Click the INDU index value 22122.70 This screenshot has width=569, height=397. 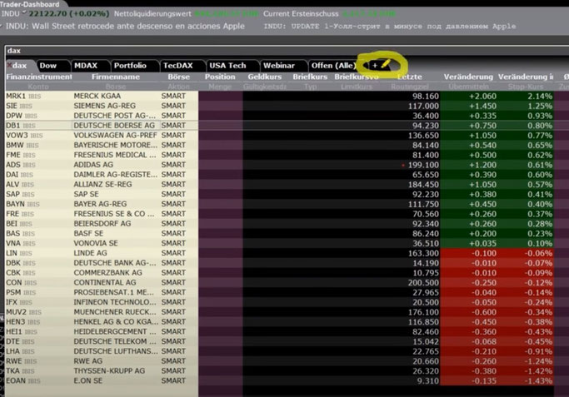[47, 13]
